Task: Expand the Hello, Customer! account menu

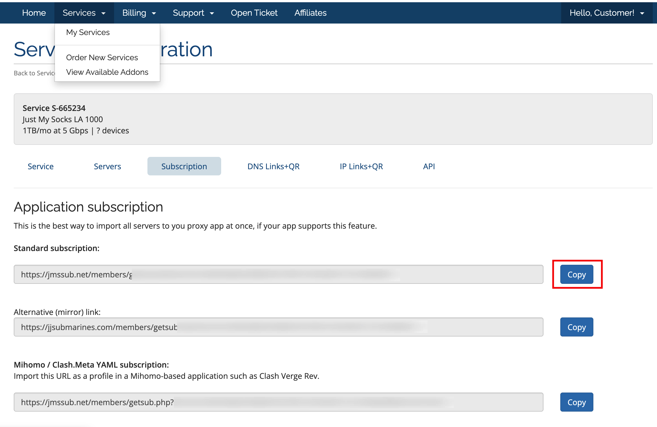Action: click(x=607, y=13)
